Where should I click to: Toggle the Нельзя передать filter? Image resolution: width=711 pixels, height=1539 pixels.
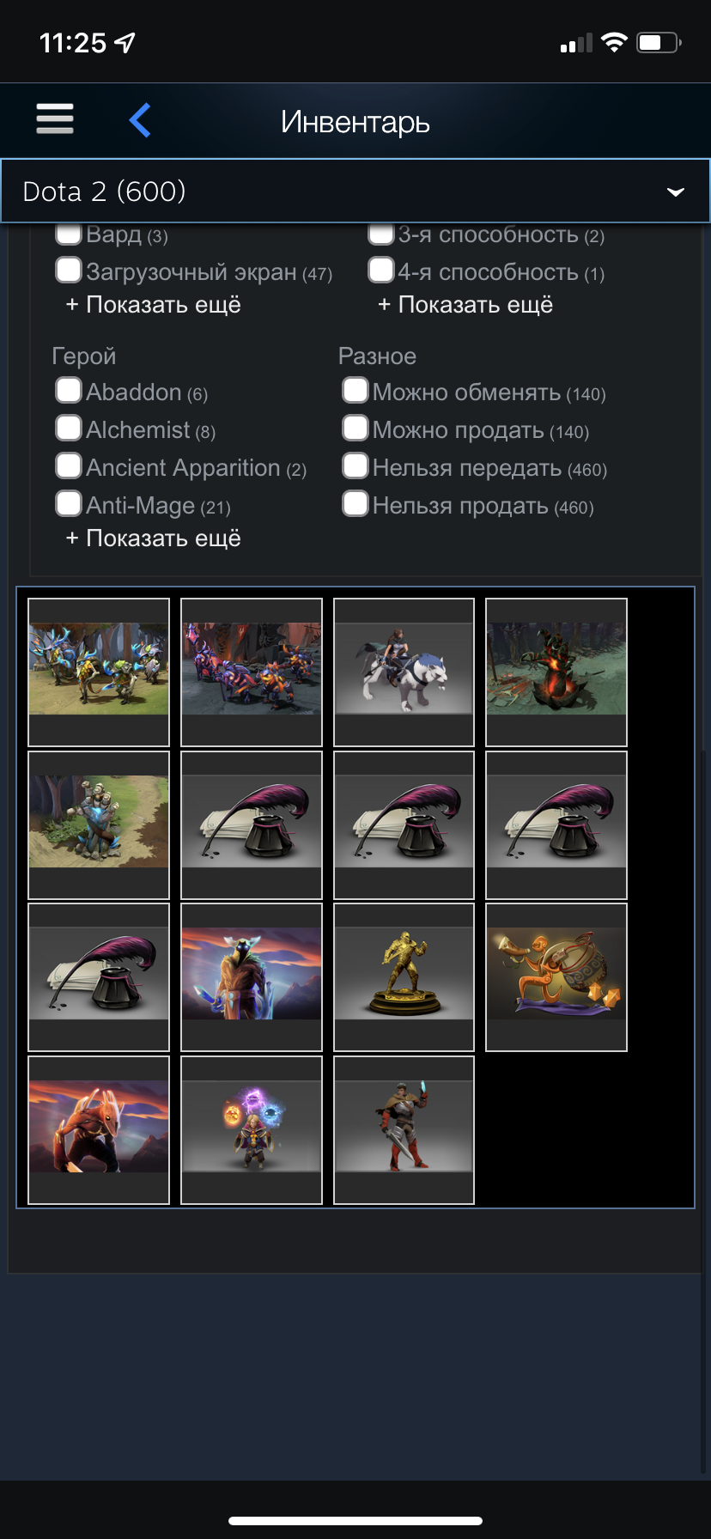pyautogui.click(x=355, y=465)
